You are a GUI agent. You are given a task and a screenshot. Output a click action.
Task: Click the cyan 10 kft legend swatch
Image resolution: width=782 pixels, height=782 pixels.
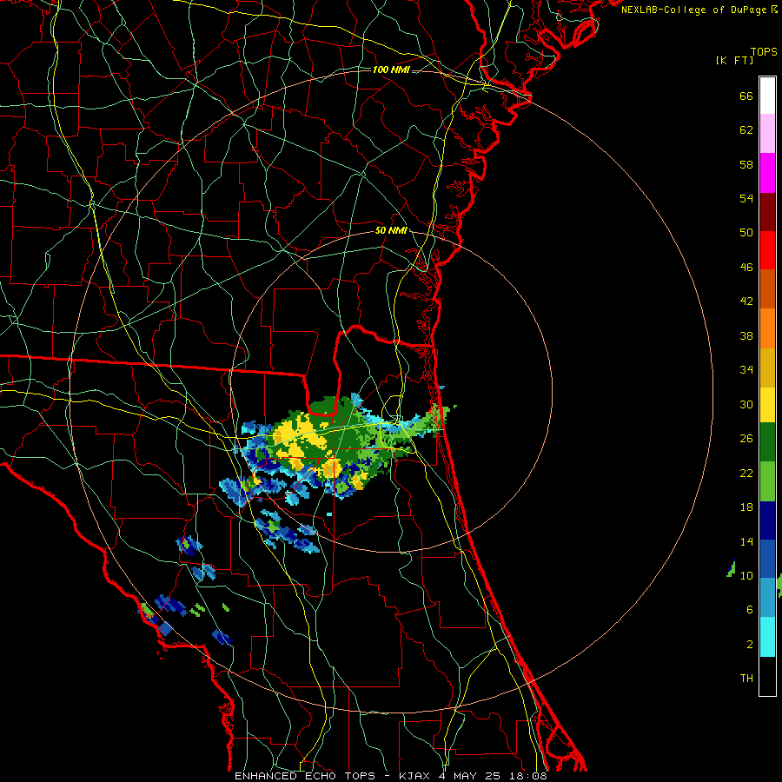pyautogui.click(x=767, y=637)
